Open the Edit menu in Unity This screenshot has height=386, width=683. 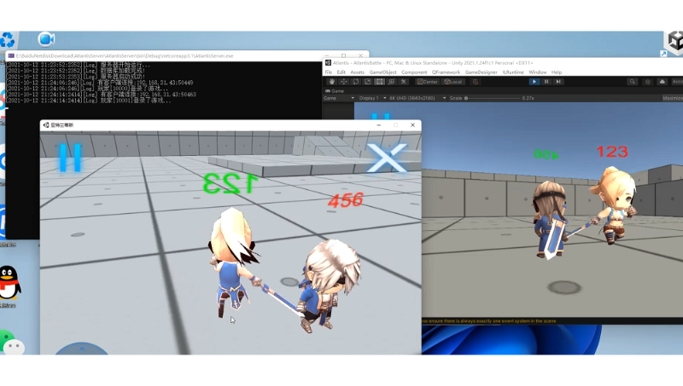(341, 72)
